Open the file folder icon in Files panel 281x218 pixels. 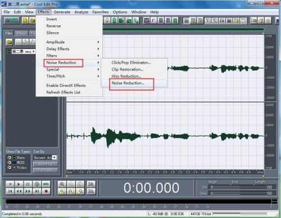point(9,42)
